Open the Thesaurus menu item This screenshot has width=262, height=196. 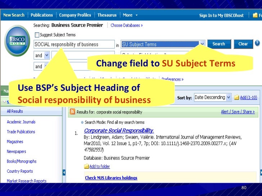[x=107, y=15]
